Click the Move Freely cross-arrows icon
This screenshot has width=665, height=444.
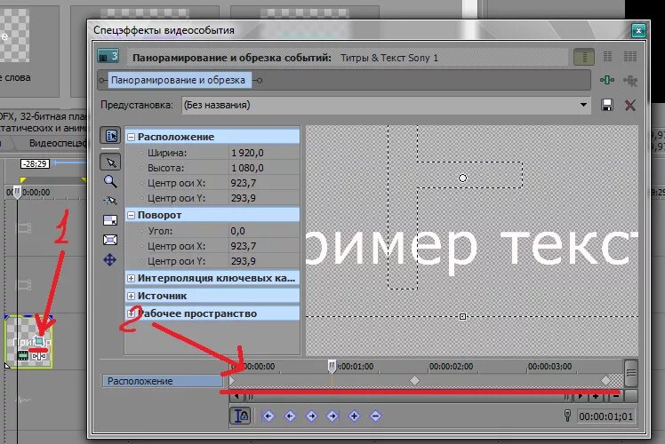(110, 259)
